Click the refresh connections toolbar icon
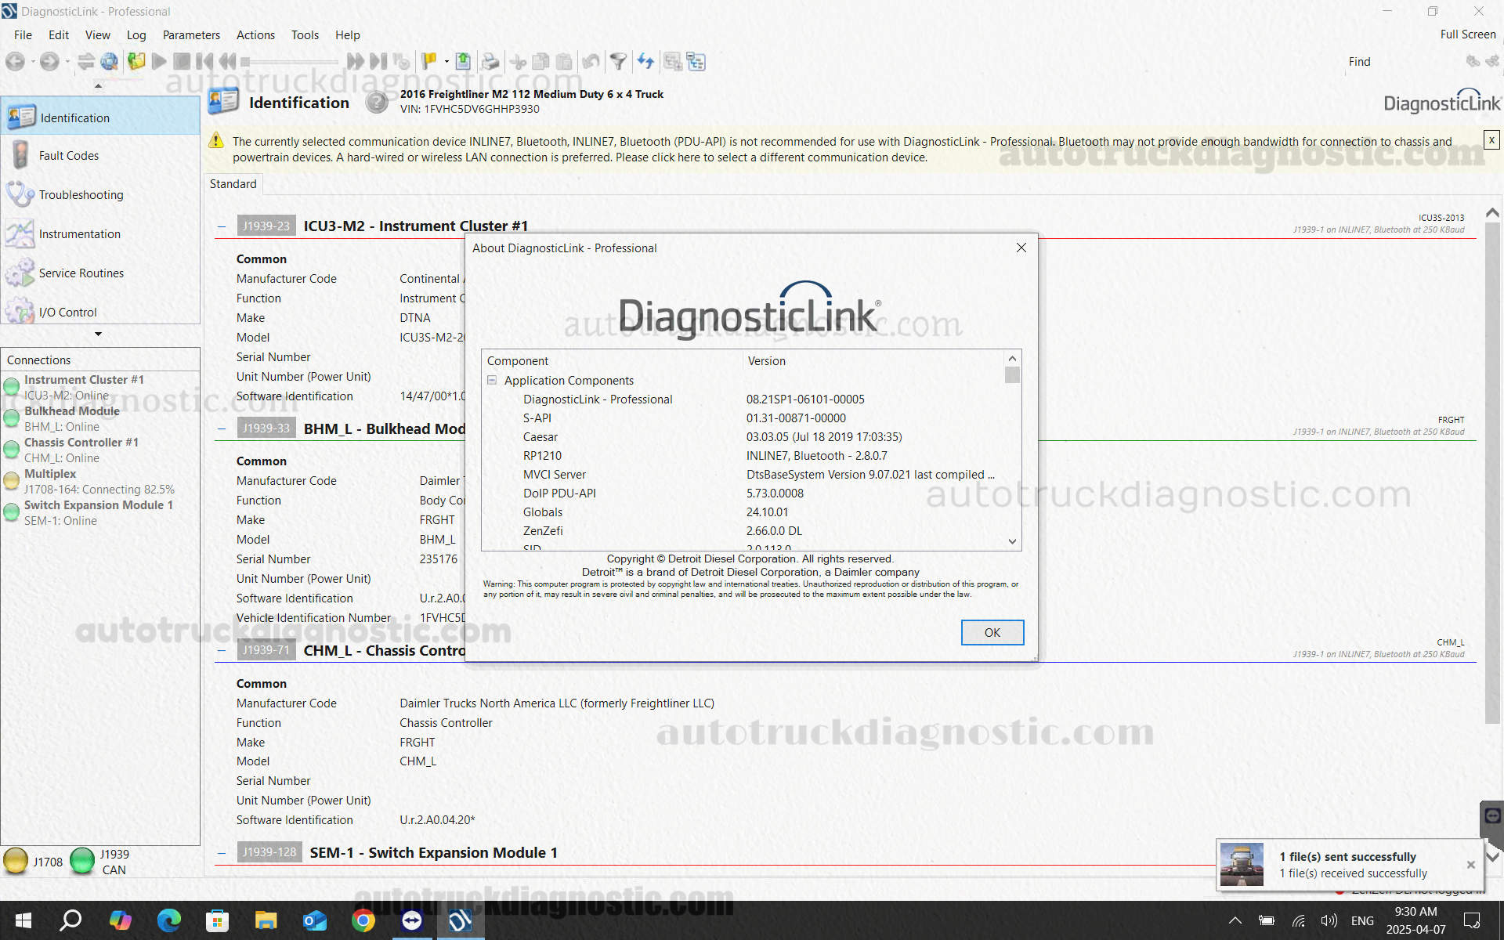The image size is (1504, 940). click(x=645, y=61)
